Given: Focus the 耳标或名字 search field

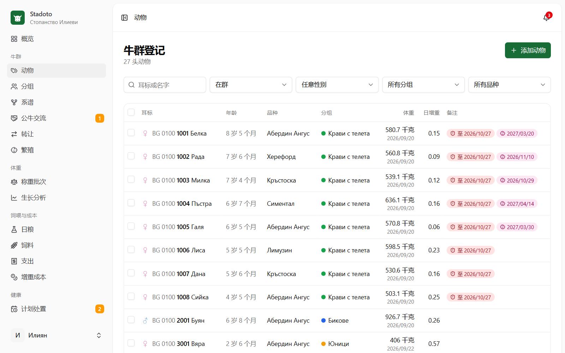Looking at the screenshot, I should click(x=165, y=85).
